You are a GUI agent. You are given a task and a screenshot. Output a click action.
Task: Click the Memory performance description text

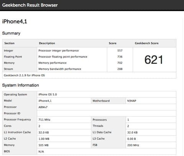click(53, 63)
